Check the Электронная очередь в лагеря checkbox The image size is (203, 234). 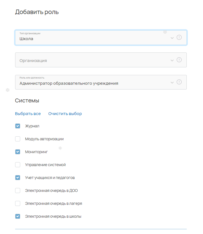pyautogui.click(x=18, y=203)
